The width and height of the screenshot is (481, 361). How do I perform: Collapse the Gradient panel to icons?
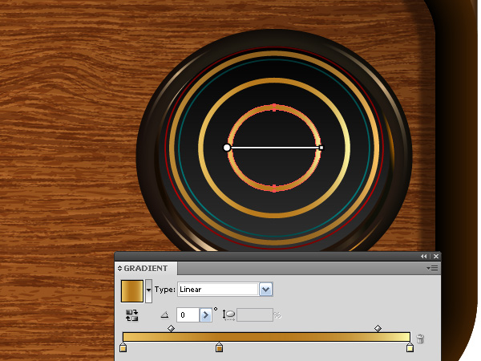click(x=424, y=256)
